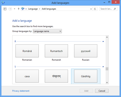Image resolution: width=121 pixels, height=97 pixels.
Task: Click the S group header letter
Action: click(15, 67)
